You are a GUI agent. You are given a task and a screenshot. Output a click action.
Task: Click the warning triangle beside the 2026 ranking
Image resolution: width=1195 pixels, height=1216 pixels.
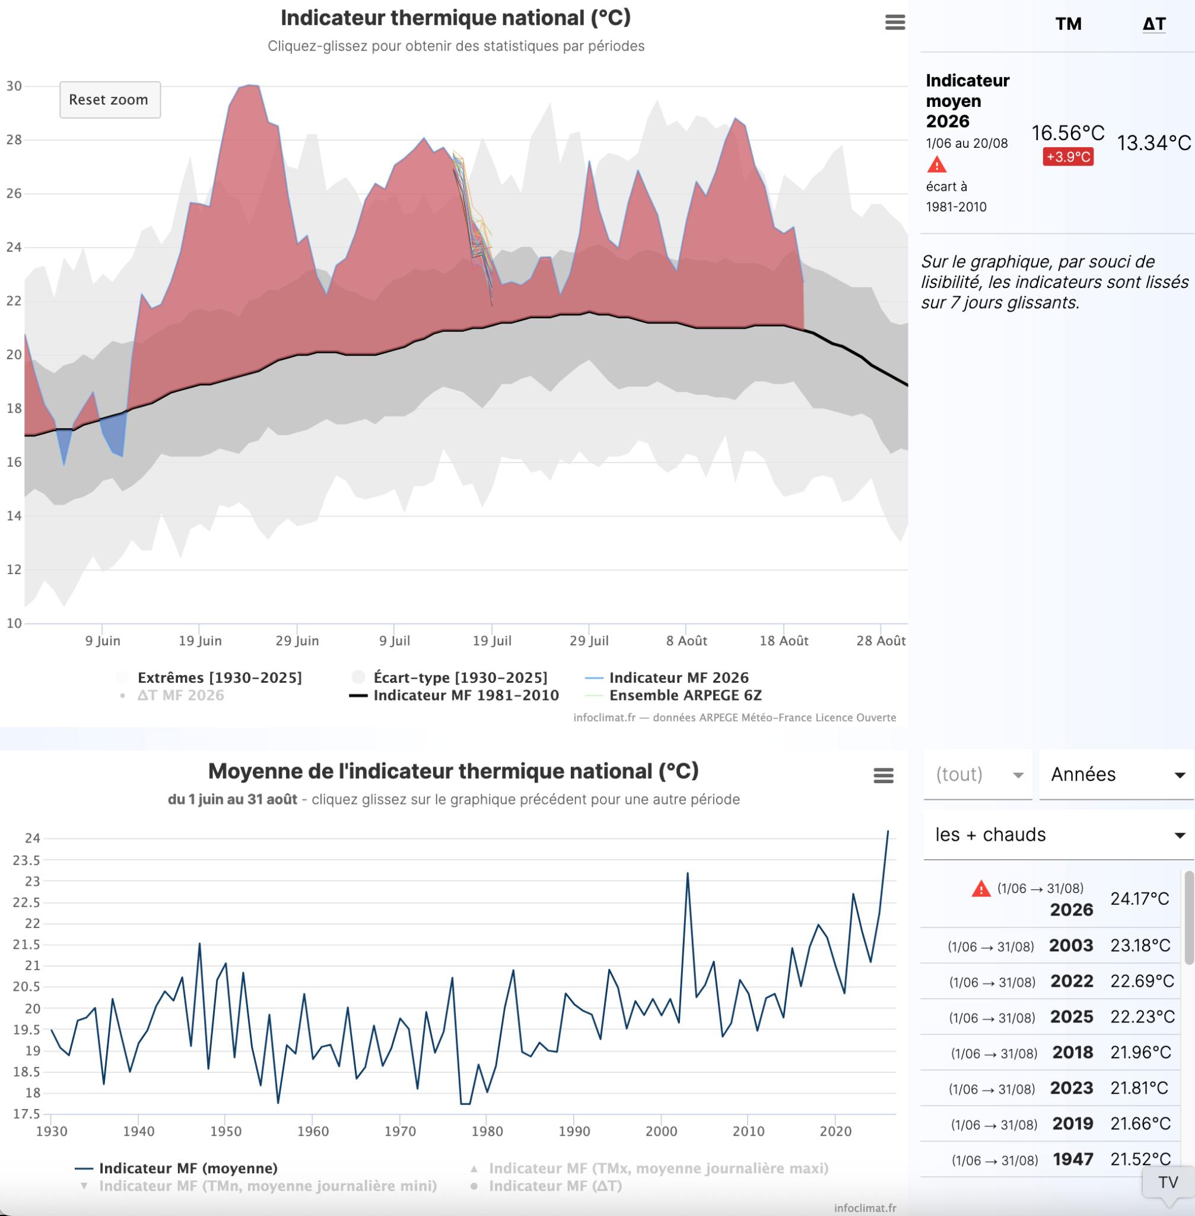[980, 889]
